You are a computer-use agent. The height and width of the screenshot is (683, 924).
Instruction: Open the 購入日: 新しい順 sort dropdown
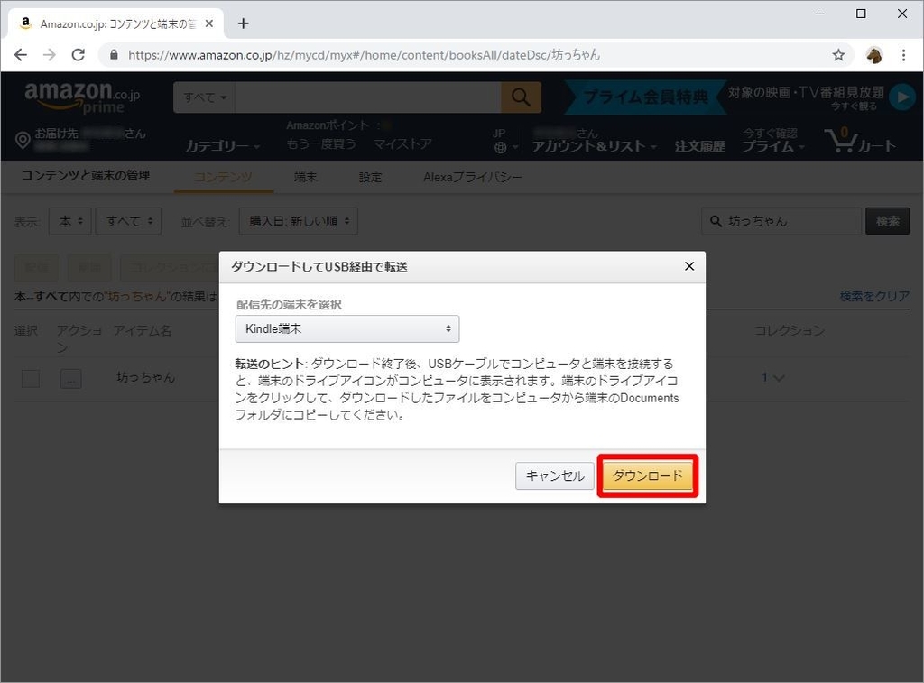coord(298,220)
